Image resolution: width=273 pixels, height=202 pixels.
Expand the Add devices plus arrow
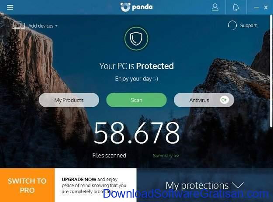[56, 26]
